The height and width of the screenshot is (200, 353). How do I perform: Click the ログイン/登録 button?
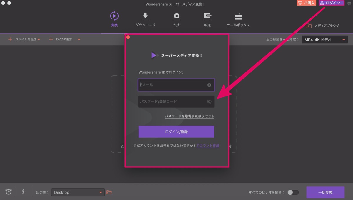[x=176, y=132]
